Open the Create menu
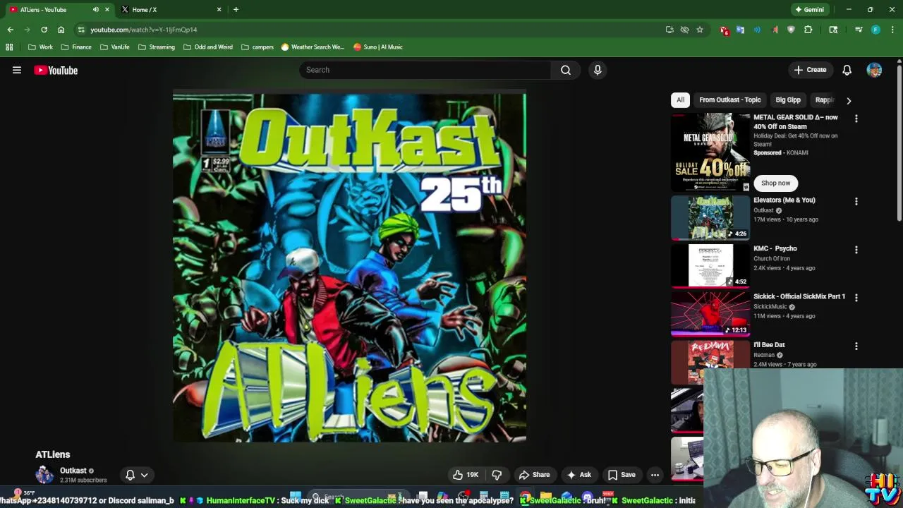This screenshot has width=903, height=508. (810, 70)
